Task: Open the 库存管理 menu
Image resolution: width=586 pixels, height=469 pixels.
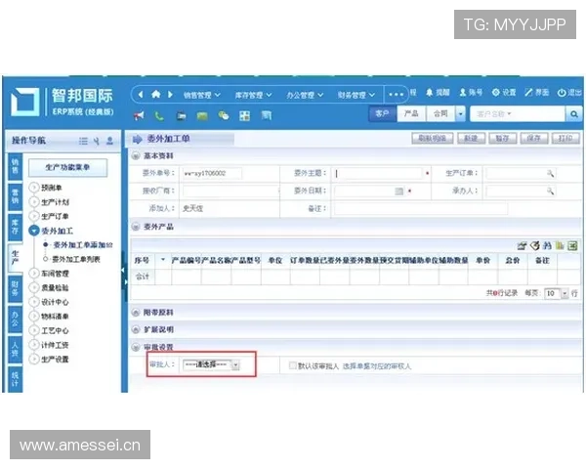Action: 253,95
